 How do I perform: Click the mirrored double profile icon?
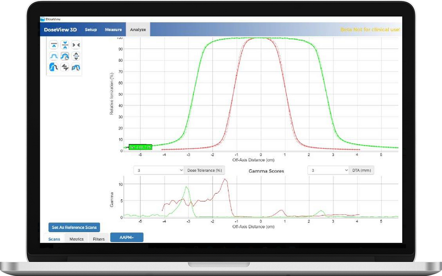76,67
